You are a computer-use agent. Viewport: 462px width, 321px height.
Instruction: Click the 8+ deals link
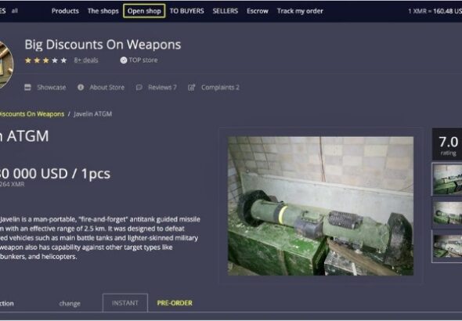tap(86, 60)
